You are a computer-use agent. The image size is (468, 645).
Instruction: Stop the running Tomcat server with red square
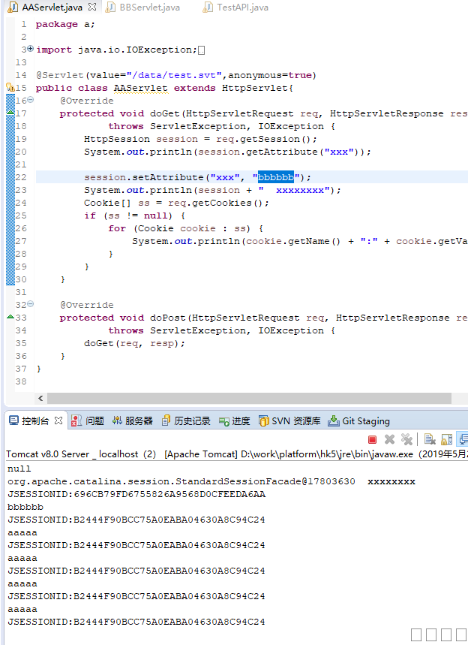[373, 439]
